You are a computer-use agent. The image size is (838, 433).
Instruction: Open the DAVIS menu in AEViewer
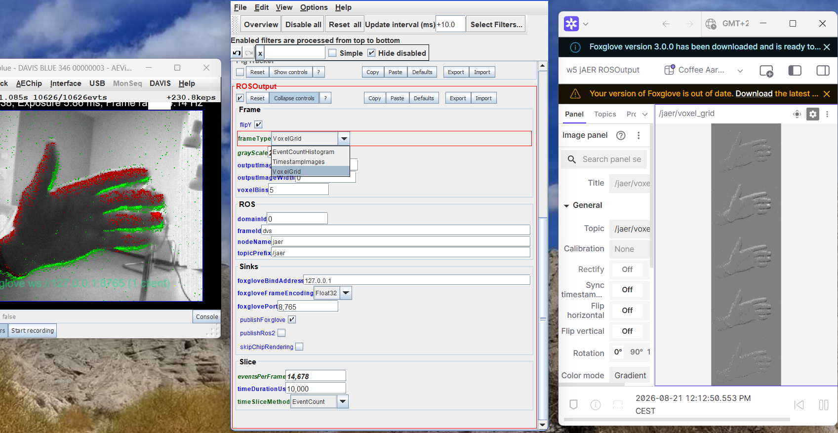160,83
